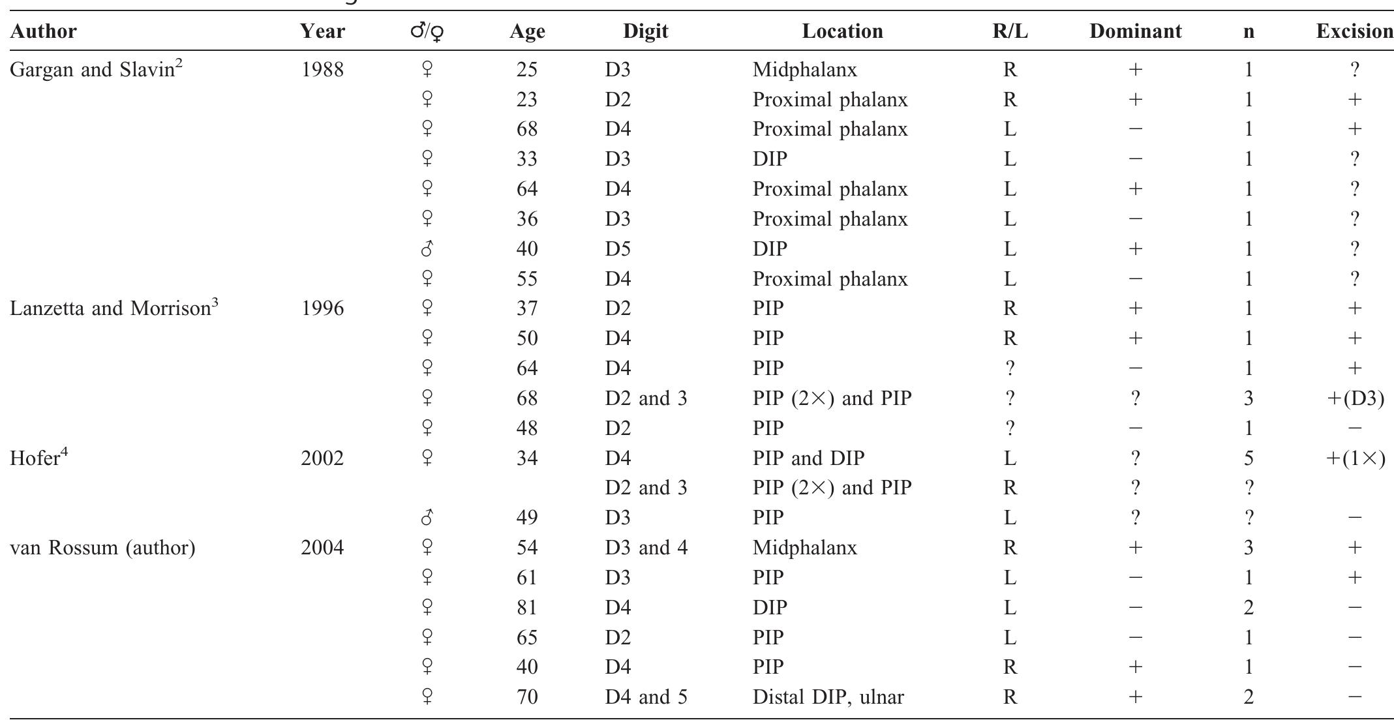The image size is (1394, 720).
Task: Click the 'D3 and 4' digit cell
Action: point(646,547)
